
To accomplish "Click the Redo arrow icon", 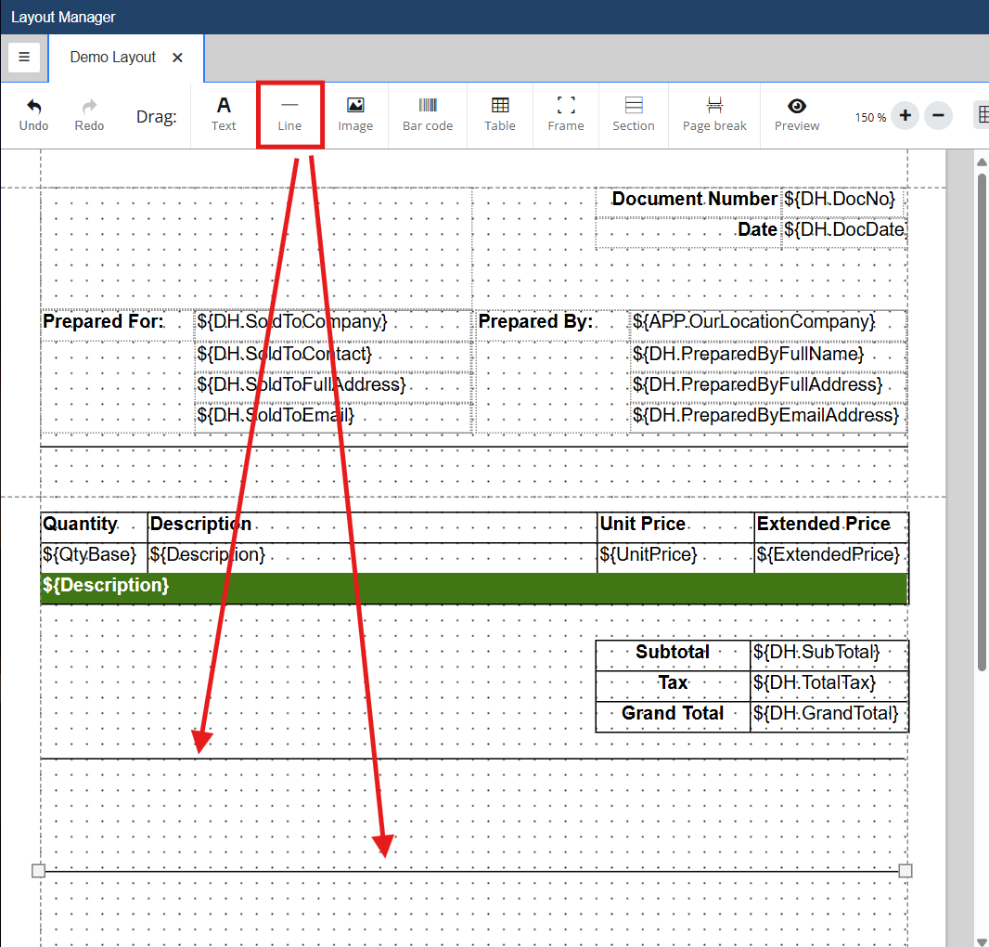I will coord(89,107).
